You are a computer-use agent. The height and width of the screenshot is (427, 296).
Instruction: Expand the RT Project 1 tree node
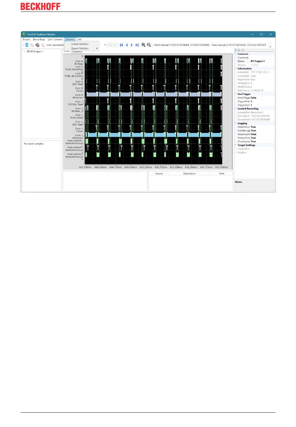pyautogui.click(x=25, y=51)
